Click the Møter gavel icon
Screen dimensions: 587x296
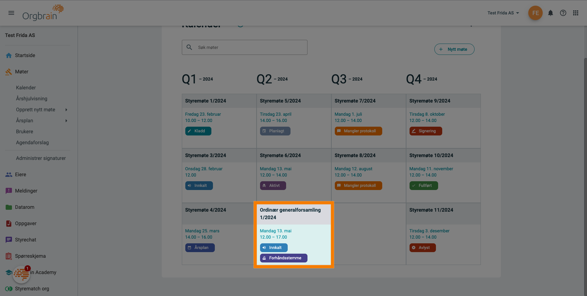9,72
